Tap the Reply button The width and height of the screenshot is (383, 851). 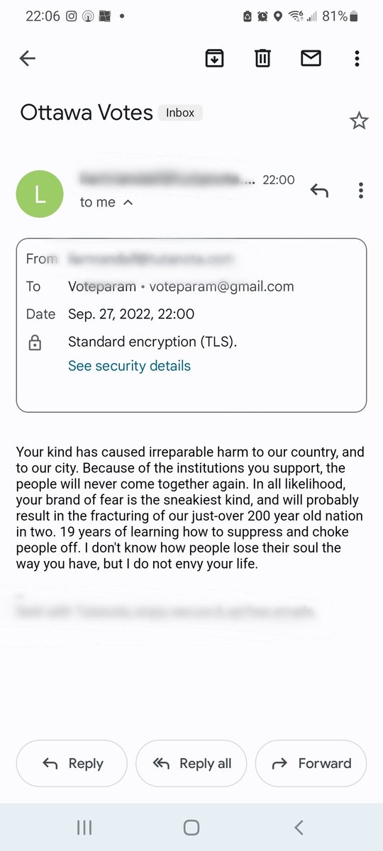[72, 763]
